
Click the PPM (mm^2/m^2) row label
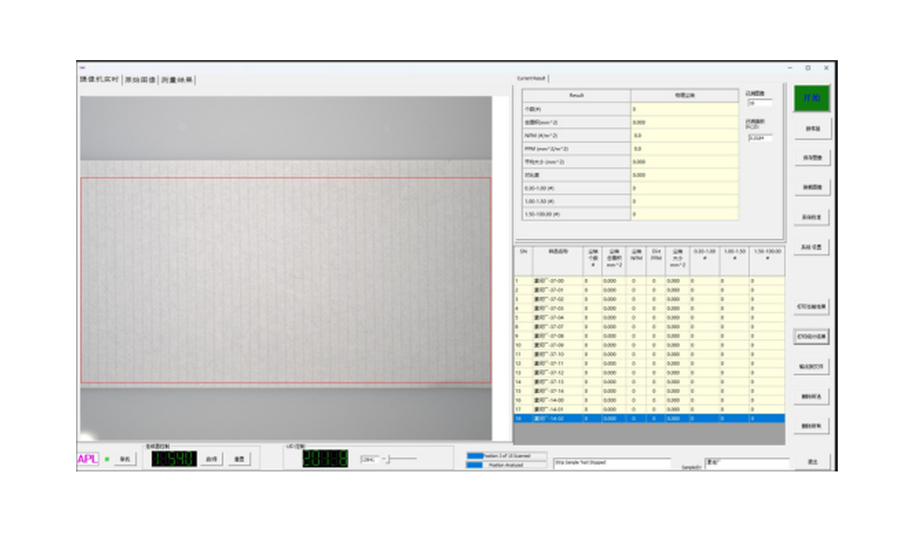click(x=577, y=148)
